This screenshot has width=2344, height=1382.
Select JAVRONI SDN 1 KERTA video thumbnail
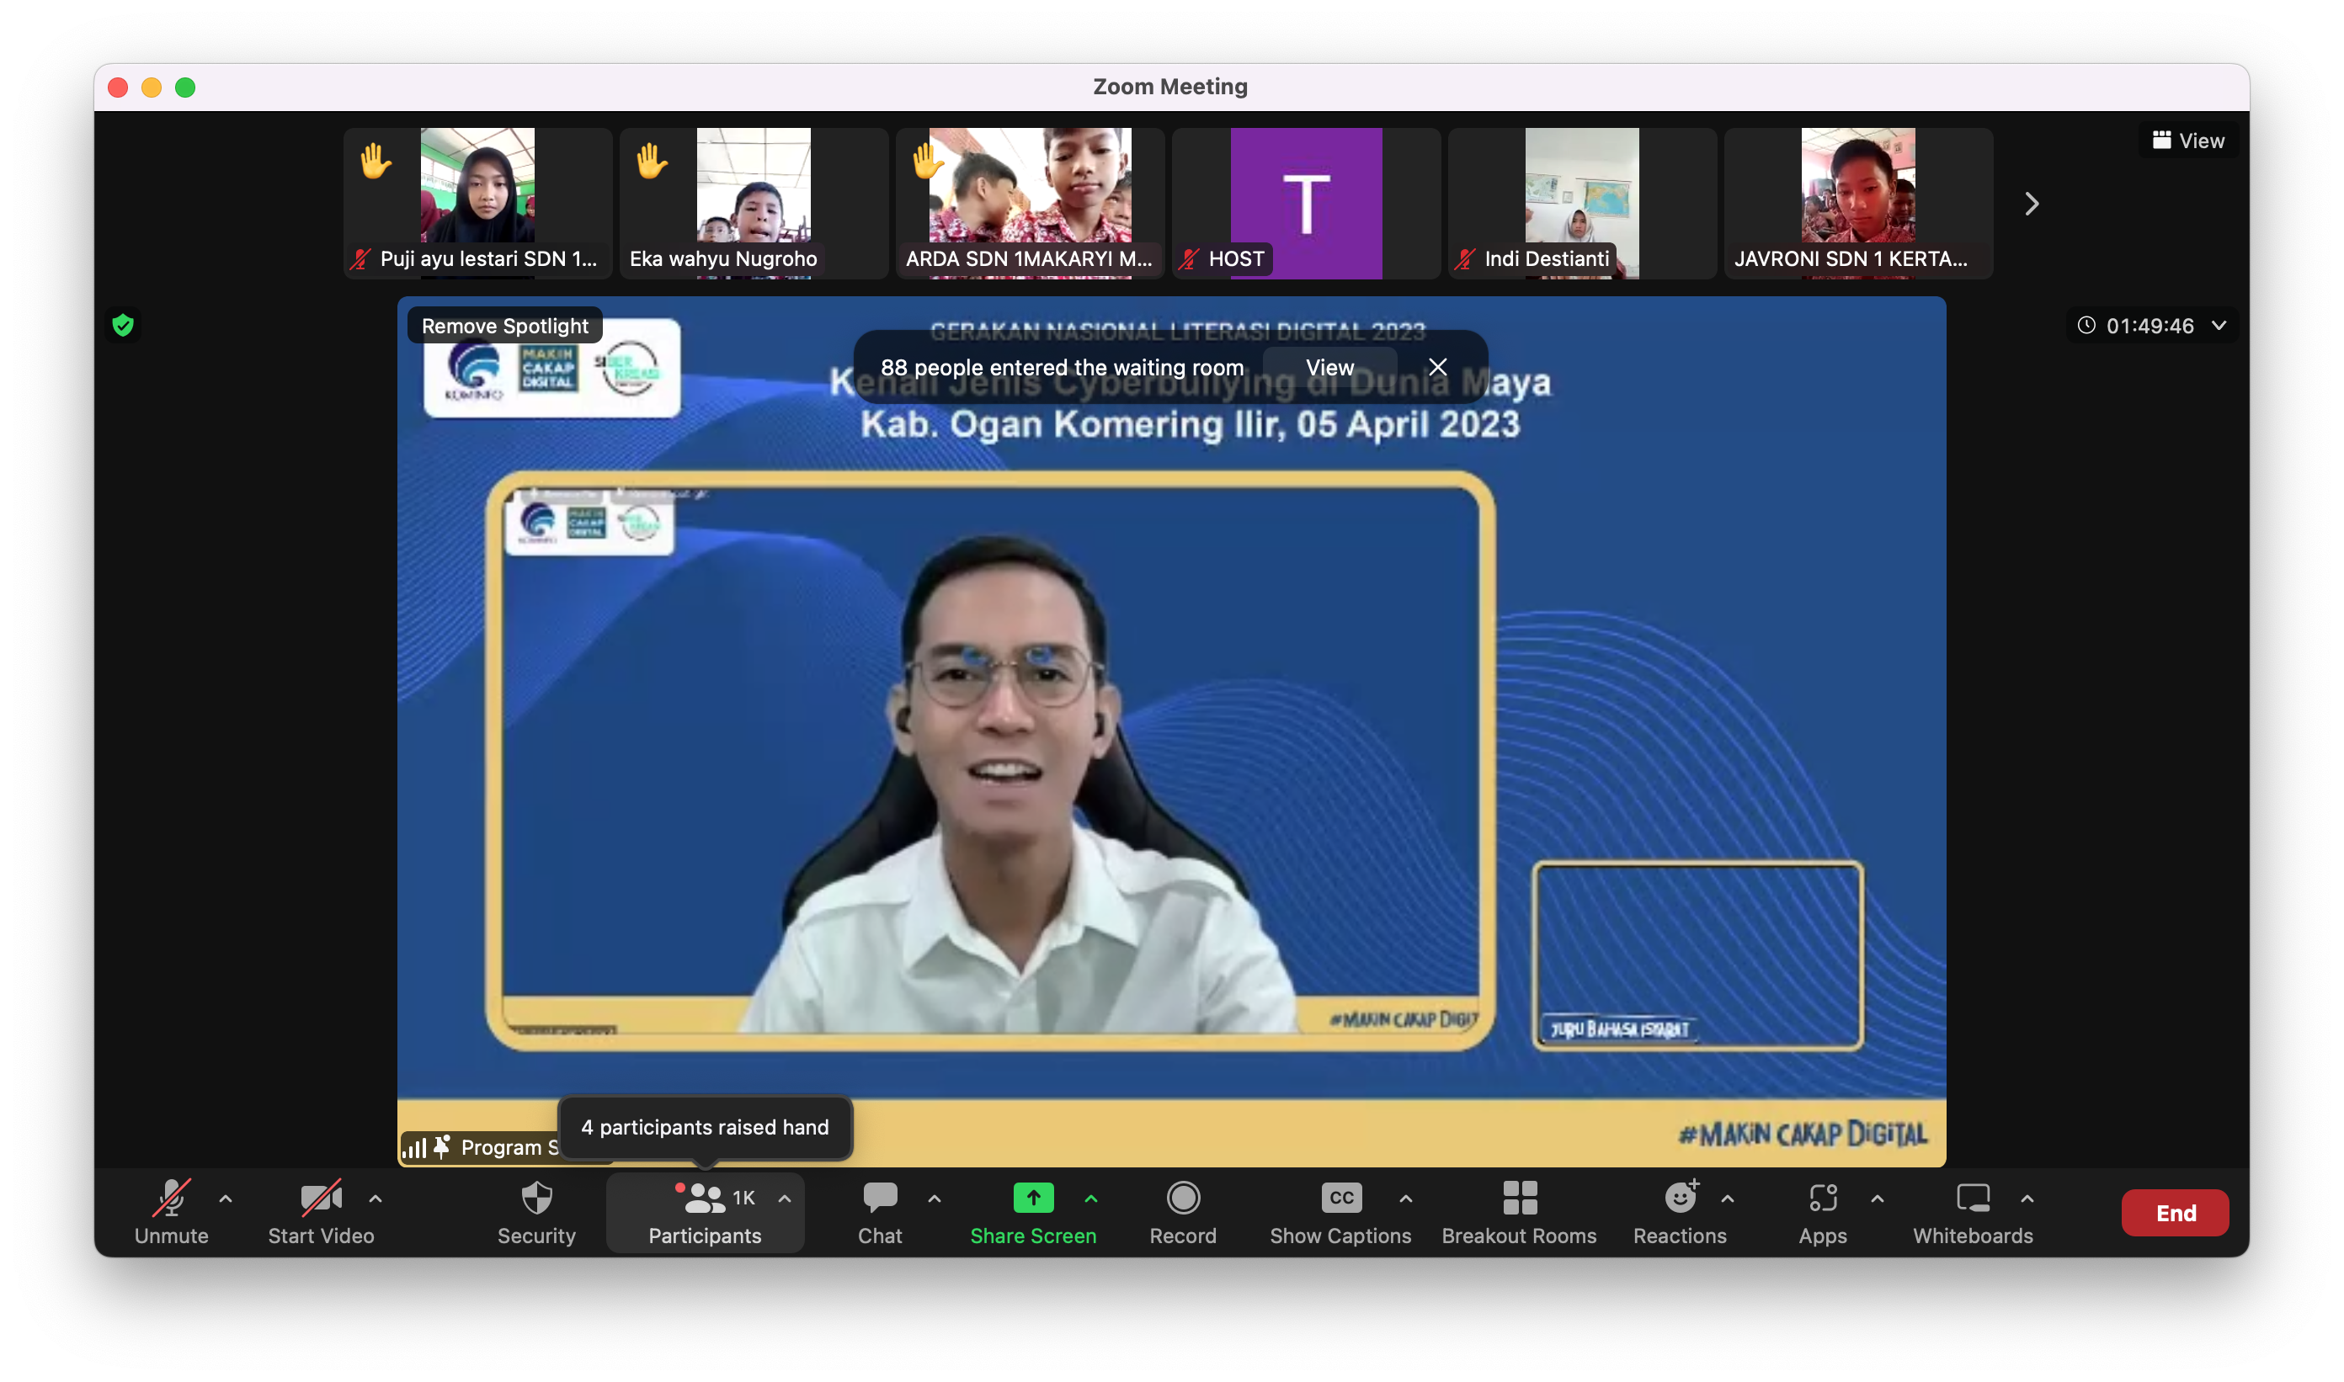[x=1859, y=203]
